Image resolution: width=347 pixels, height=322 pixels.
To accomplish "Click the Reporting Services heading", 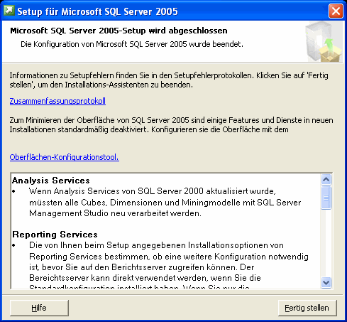I will [55, 235].
